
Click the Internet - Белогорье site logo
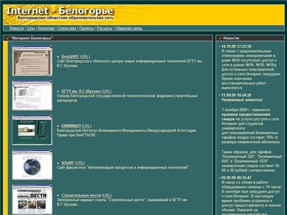pos(60,11)
